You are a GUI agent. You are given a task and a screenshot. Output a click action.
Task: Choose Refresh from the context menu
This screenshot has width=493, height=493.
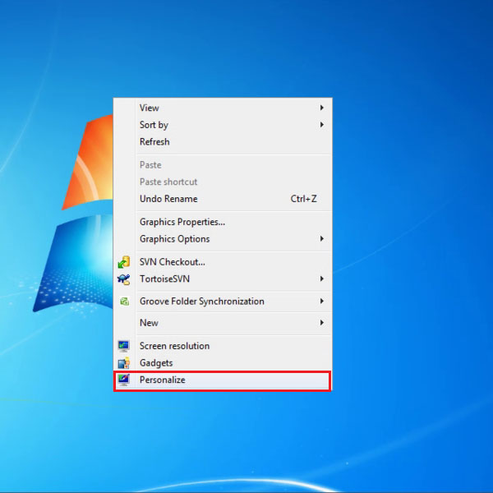223,142
